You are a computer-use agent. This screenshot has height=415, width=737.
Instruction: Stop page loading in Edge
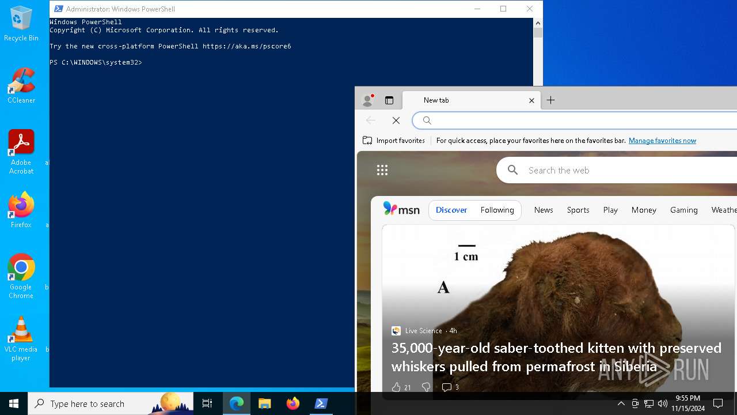[396, 120]
